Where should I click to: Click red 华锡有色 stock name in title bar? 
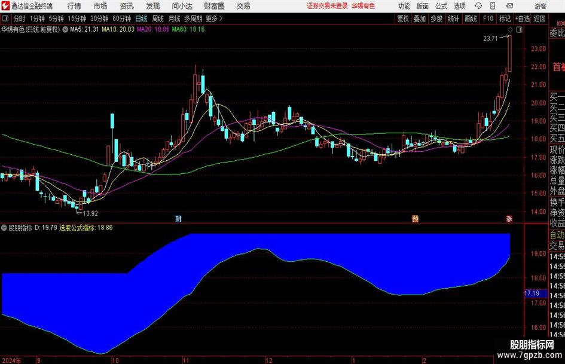point(364,6)
